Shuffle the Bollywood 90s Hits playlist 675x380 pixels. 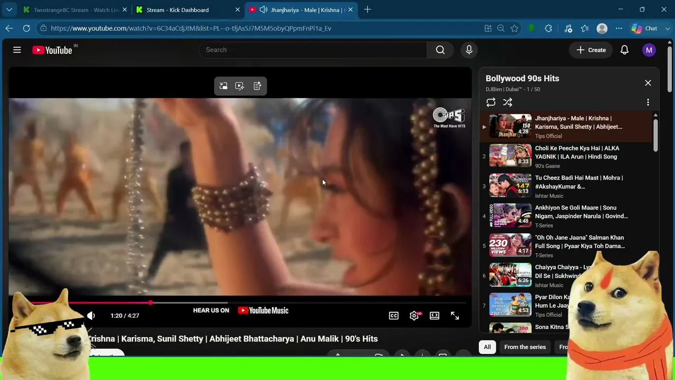(x=507, y=102)
